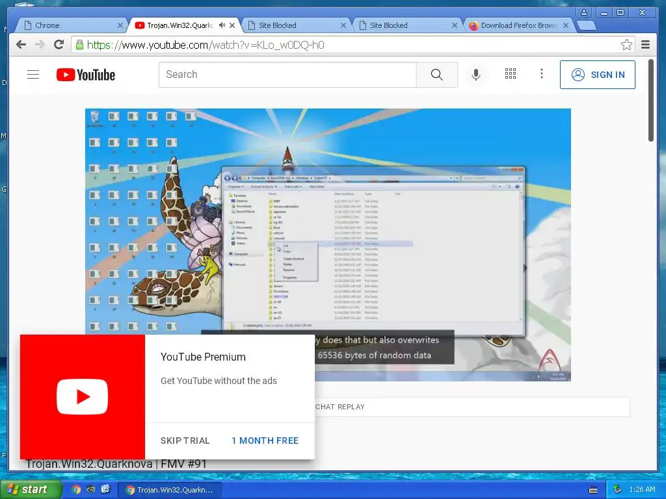
Task: Click SIGN IN button
Action: coord(598,75)
